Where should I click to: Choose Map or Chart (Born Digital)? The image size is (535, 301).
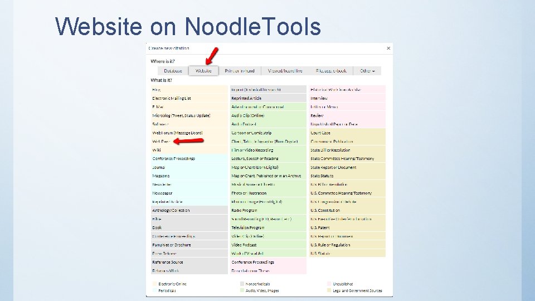pyautogui.click(x=268, y=168)
